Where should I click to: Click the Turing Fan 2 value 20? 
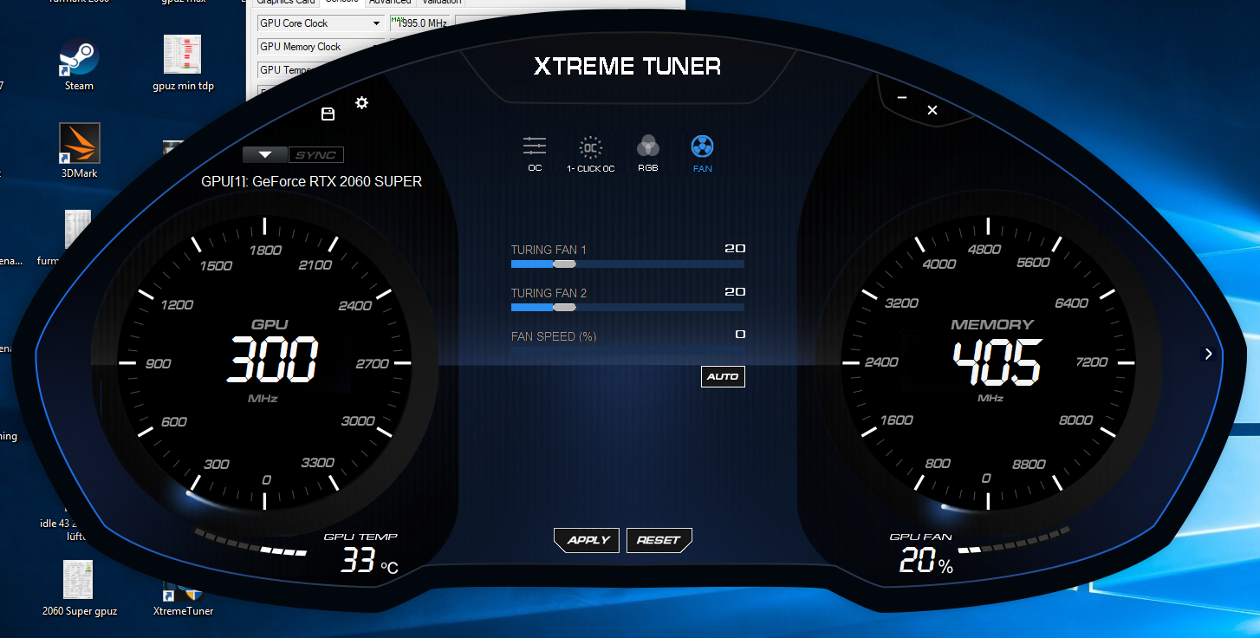[735, 292]
